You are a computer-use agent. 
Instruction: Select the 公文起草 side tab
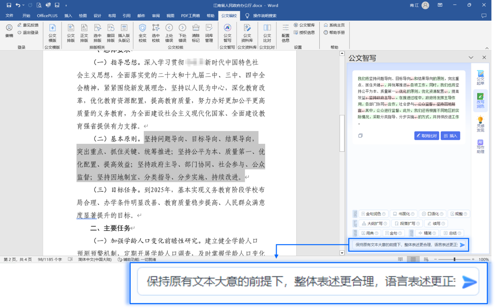[x=481, y=78]
